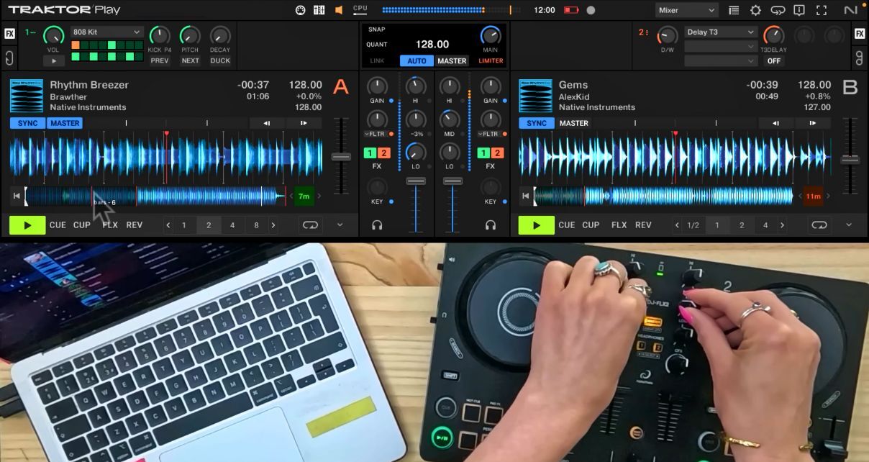Click the orange audio speaker icon

[339, 10]
